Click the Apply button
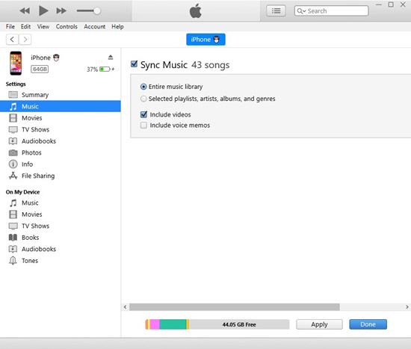Viewport: 411px width, 349px height. pyautogui.click(x=319, y=324)
